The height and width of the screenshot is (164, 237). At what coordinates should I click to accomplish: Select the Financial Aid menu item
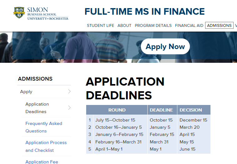189,26
